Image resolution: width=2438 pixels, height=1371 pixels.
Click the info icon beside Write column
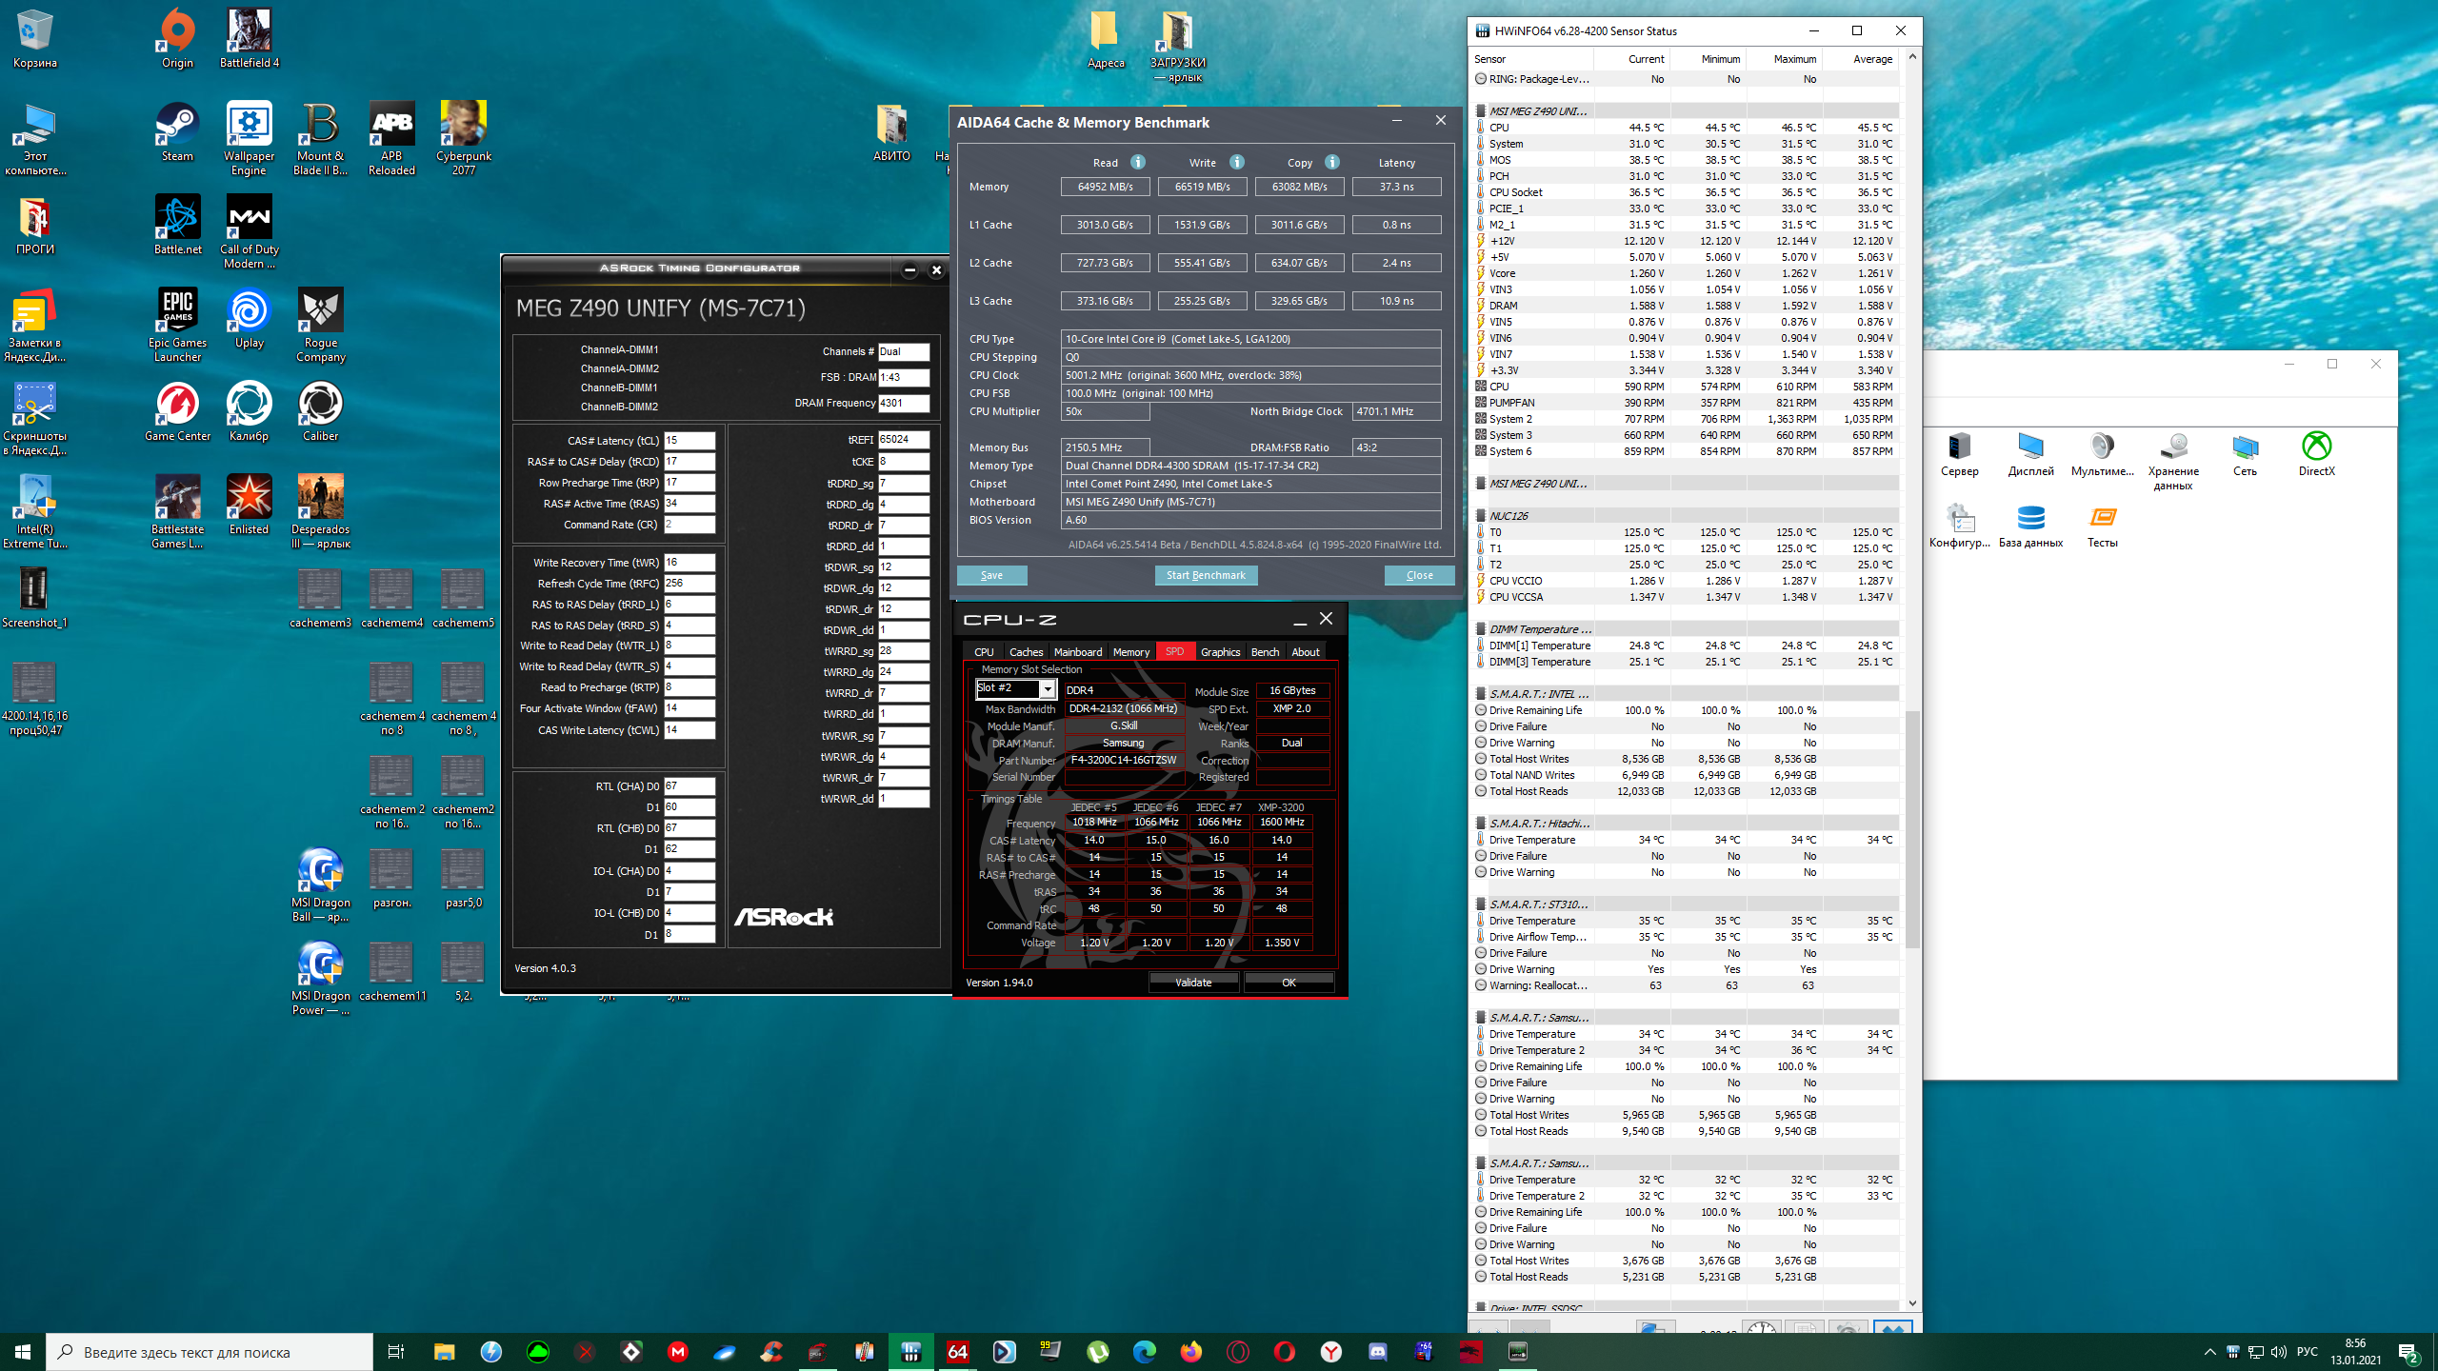1236,162
